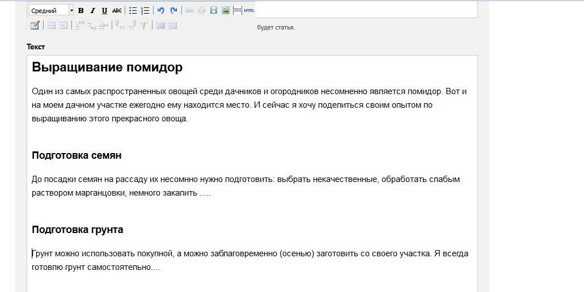Click the subheading 'Подготовка семян'
Viewport: 584px width, 292px height.
77,155
